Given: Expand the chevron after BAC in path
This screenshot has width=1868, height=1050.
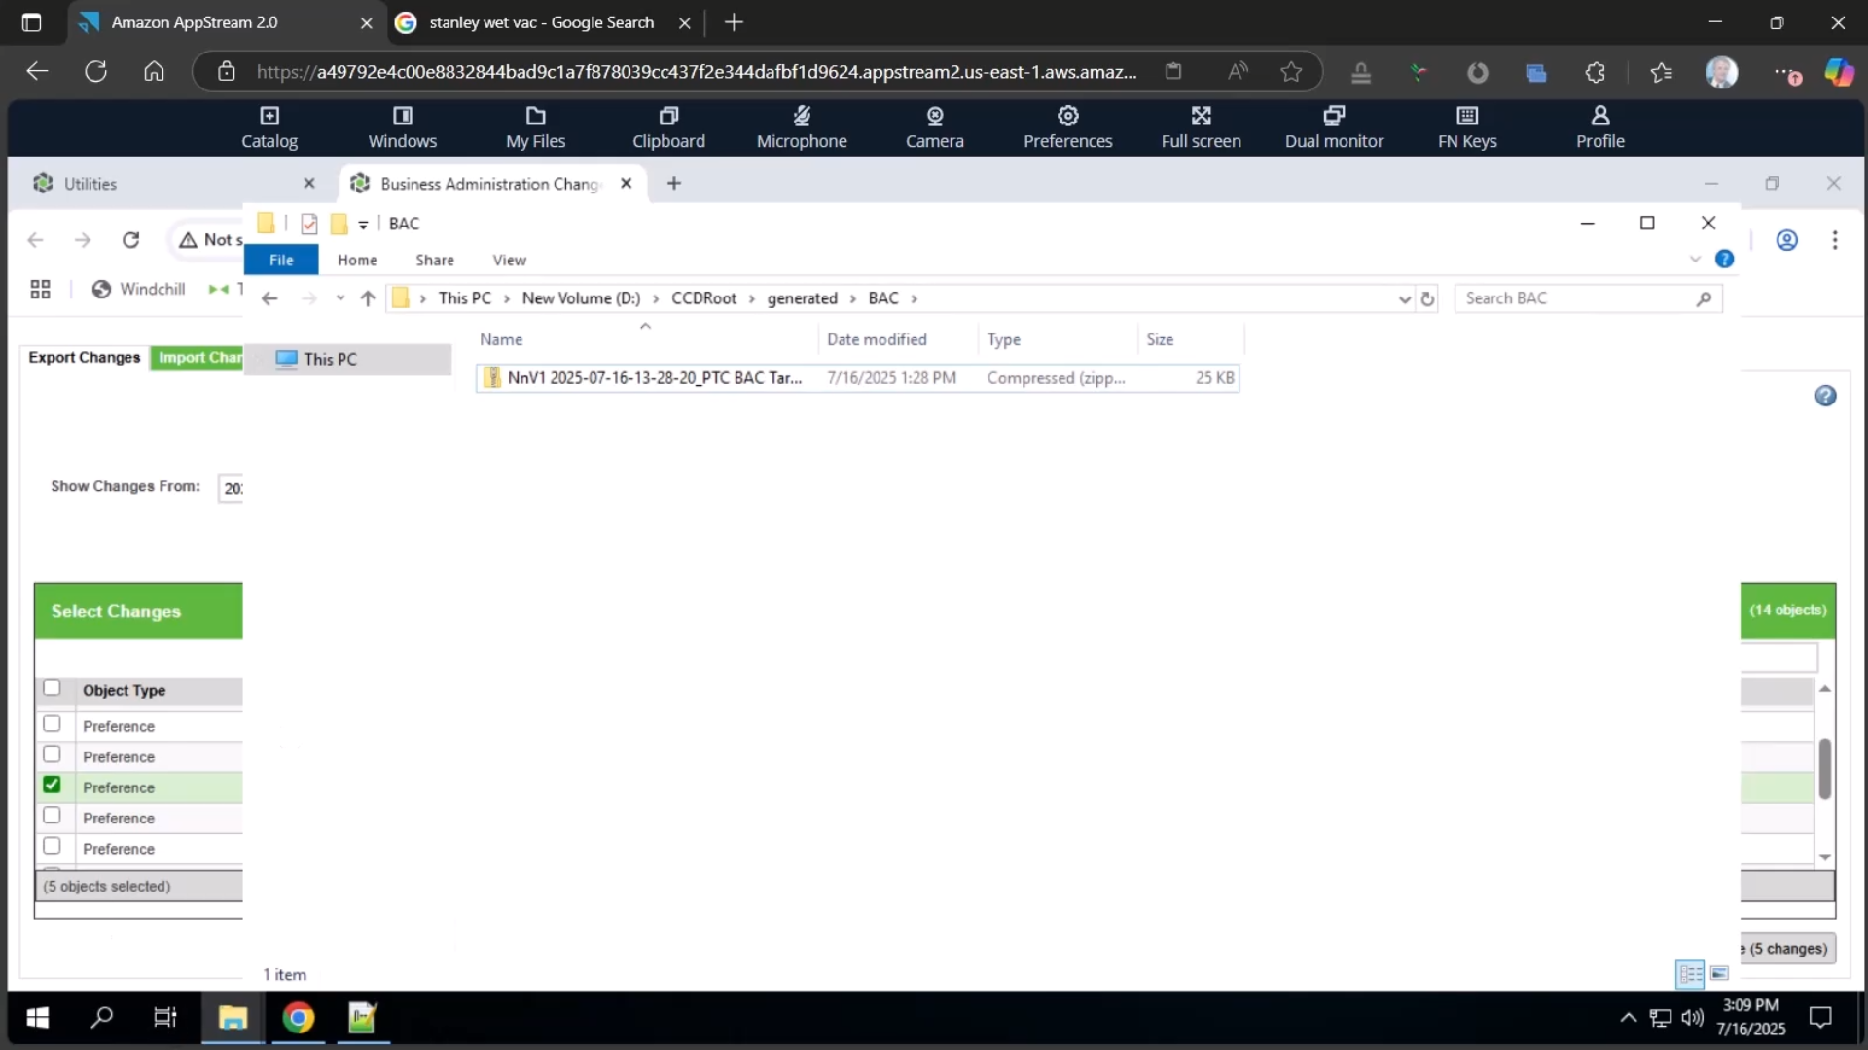Looking at the screenshot, I should coord(914,298).
